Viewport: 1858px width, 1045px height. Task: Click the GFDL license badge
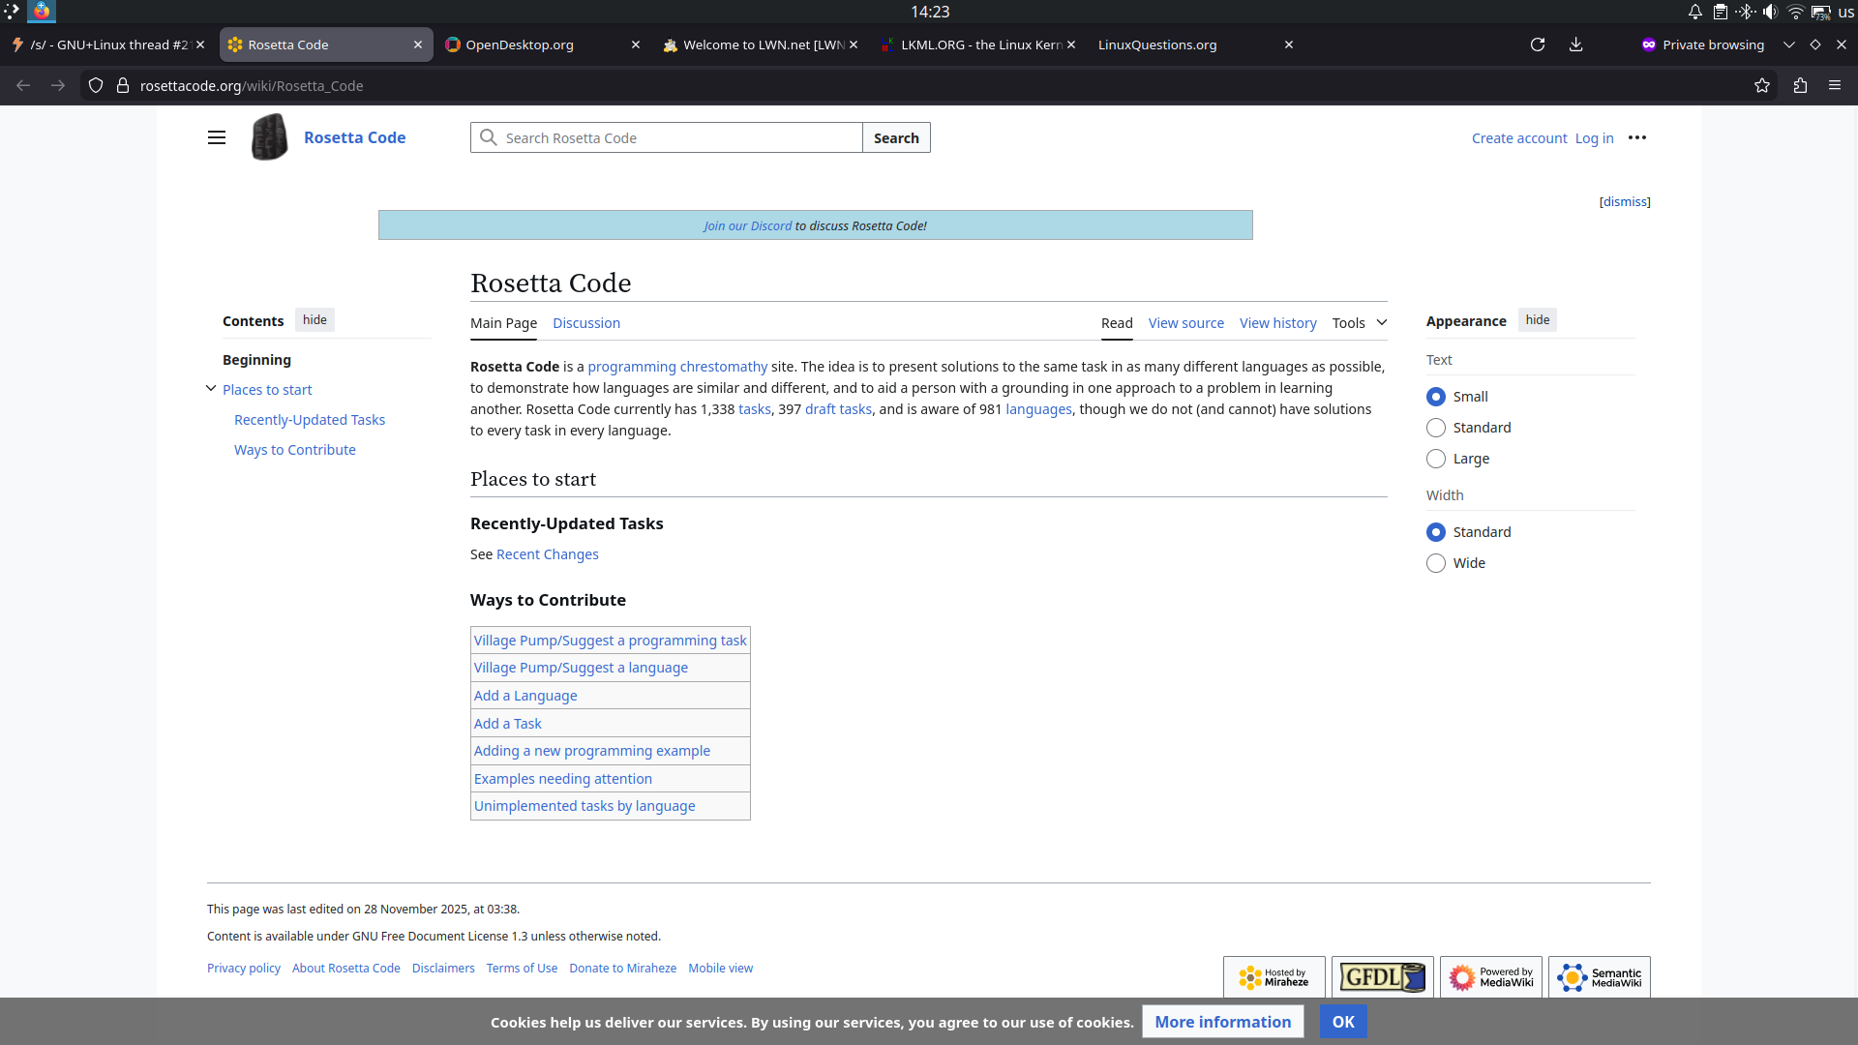(x=1382, y=977)
